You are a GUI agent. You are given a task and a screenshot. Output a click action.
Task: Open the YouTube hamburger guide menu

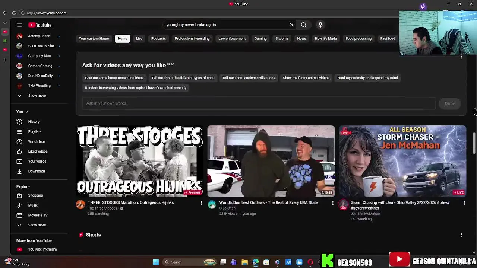click(x=19, y=25)
